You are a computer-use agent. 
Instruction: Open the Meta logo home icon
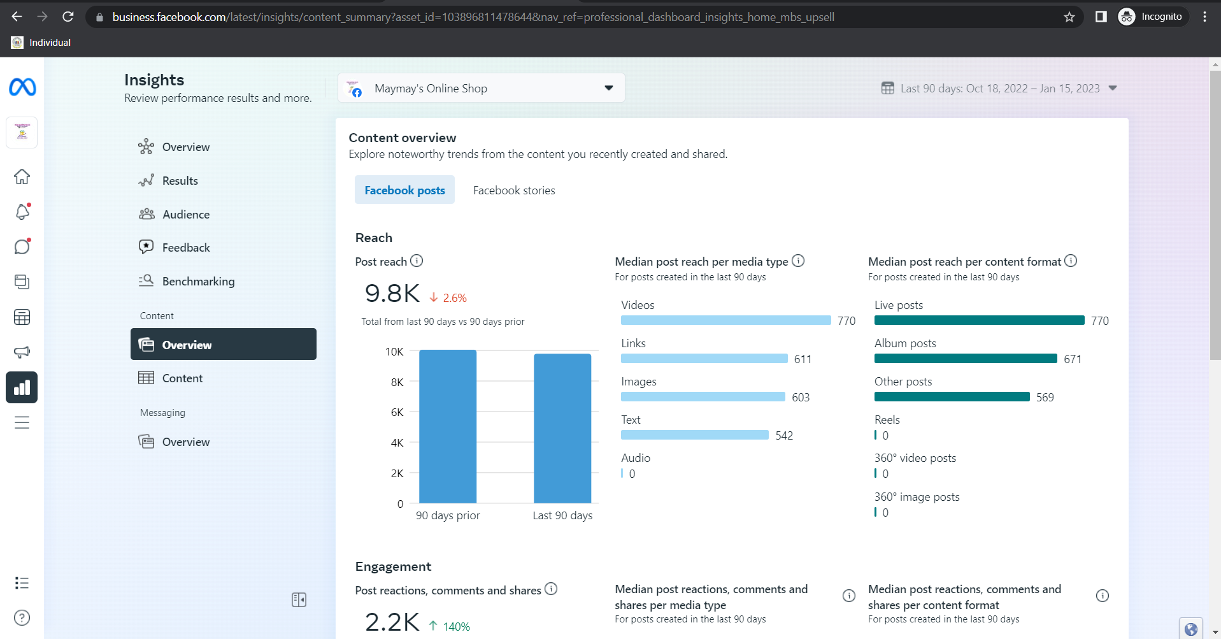(x=22, y=87)
